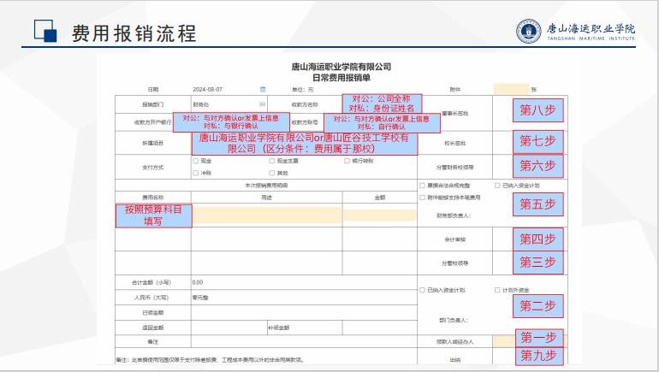Click the 报销部门 label
This screenshot has width=659, height=372.
[x=153, y=104]
